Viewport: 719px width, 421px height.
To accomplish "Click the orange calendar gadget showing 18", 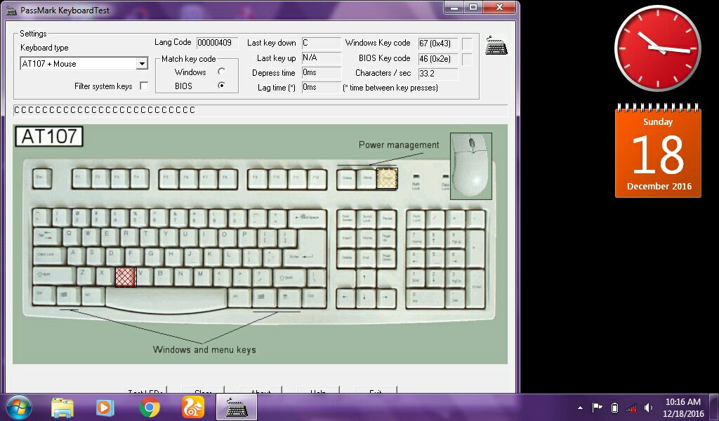I will coord(658,152).
